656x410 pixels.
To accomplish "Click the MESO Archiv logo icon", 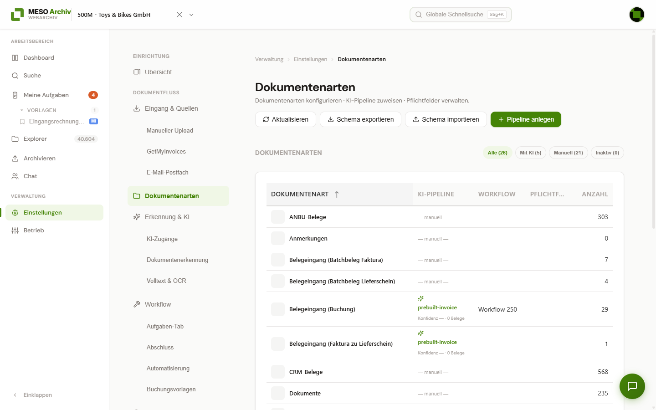I will click(x=17, y=15).
